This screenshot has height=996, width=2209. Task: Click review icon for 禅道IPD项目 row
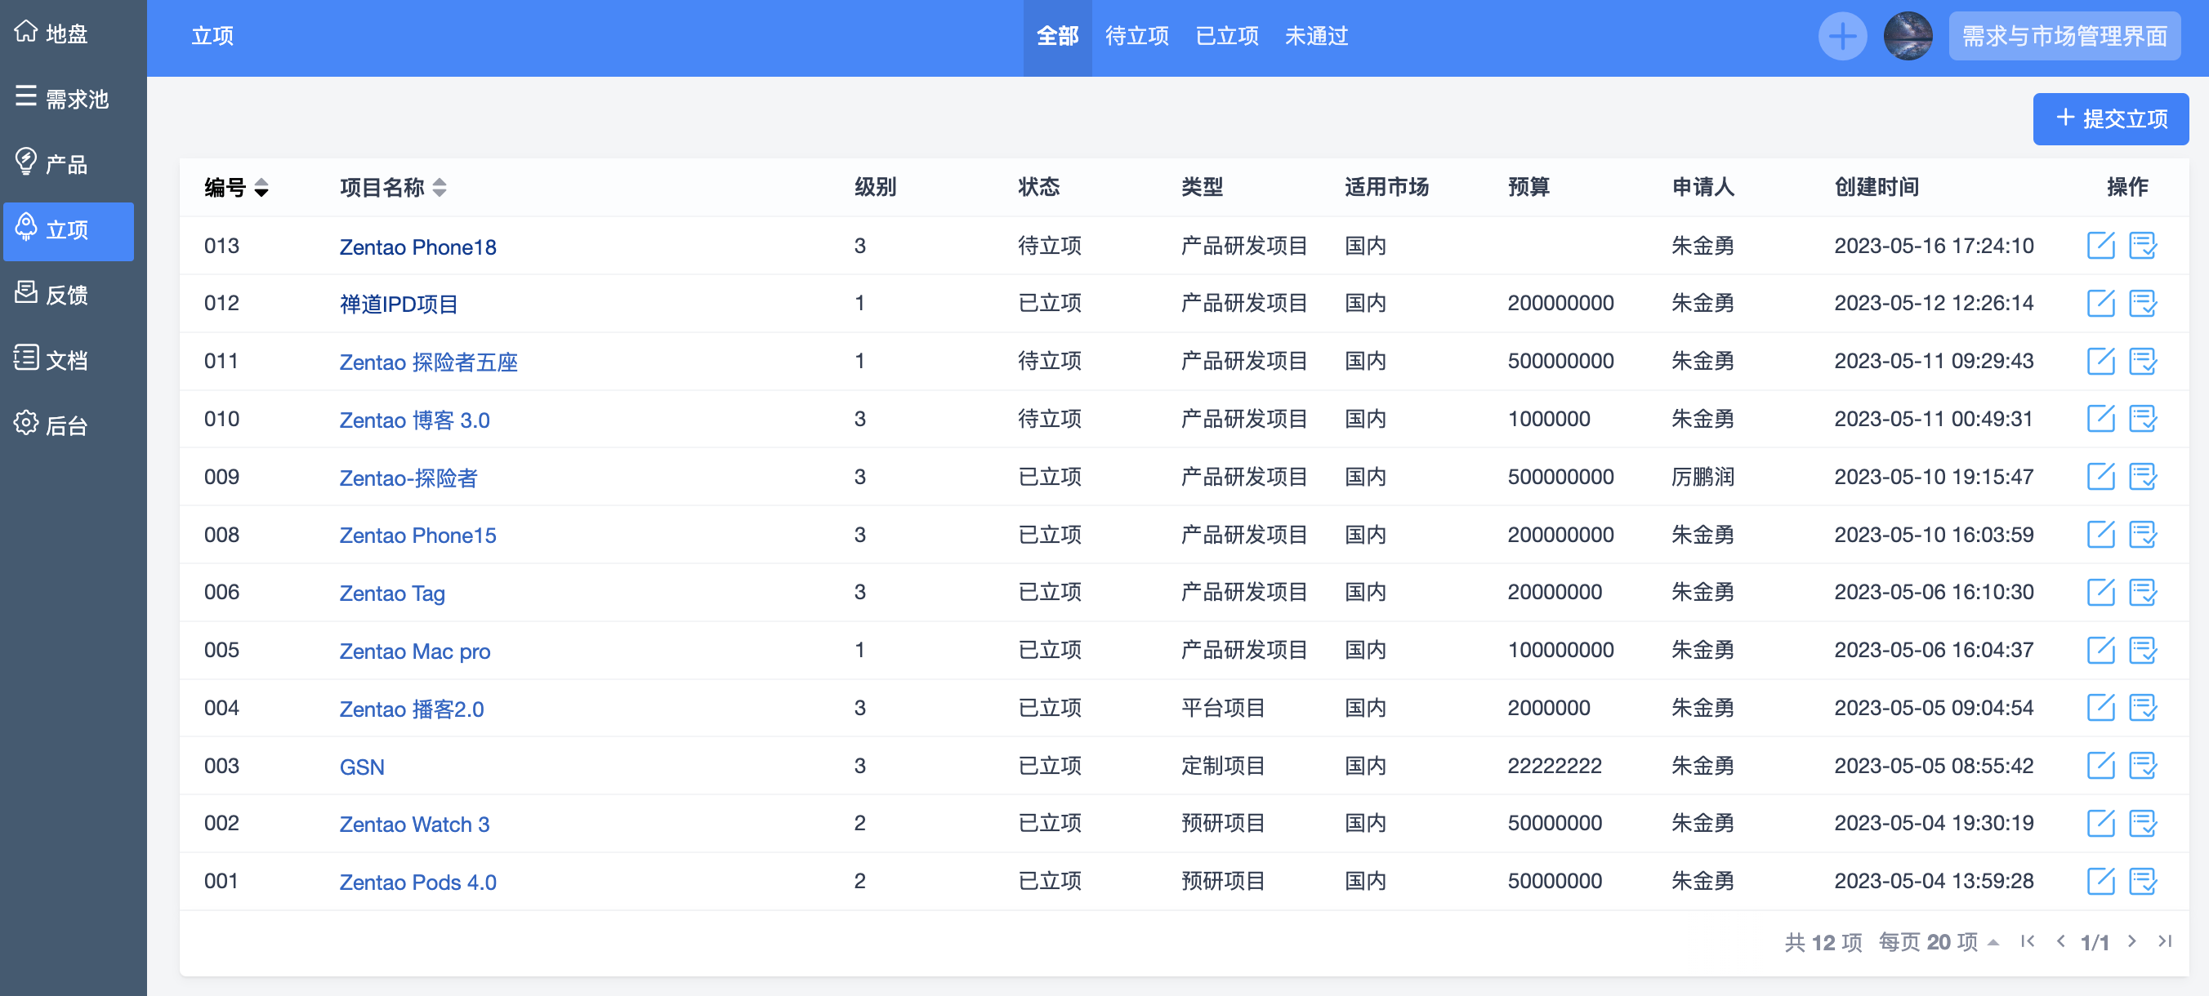[2142, 304]
